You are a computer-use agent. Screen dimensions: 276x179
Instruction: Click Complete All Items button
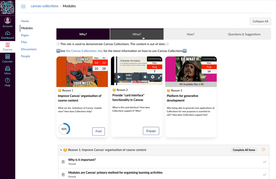click(244, 150)
